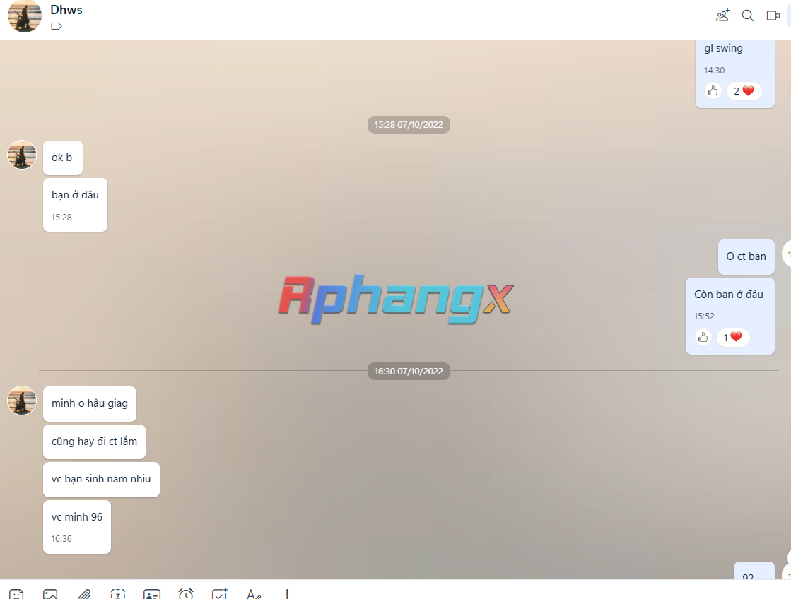Like the 'Còn bạn ở đâu' message
The image size is (791, 599).
coord(703,338)
